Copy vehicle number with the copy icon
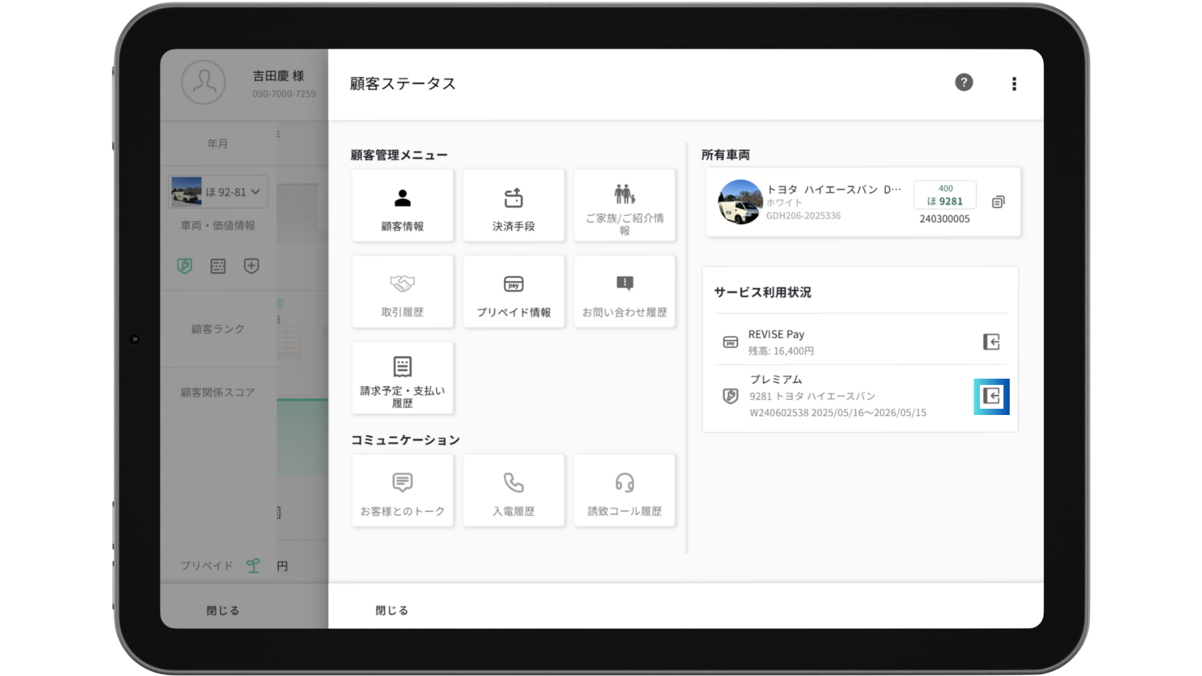 pyautogui.click(x=998, y=202)
